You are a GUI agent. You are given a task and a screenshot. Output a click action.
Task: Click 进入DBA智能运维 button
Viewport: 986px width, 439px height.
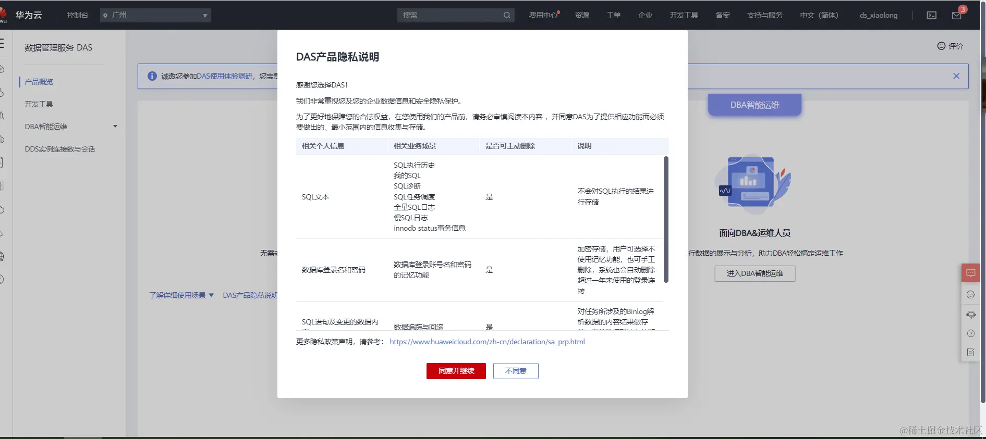tap(755, 273)
